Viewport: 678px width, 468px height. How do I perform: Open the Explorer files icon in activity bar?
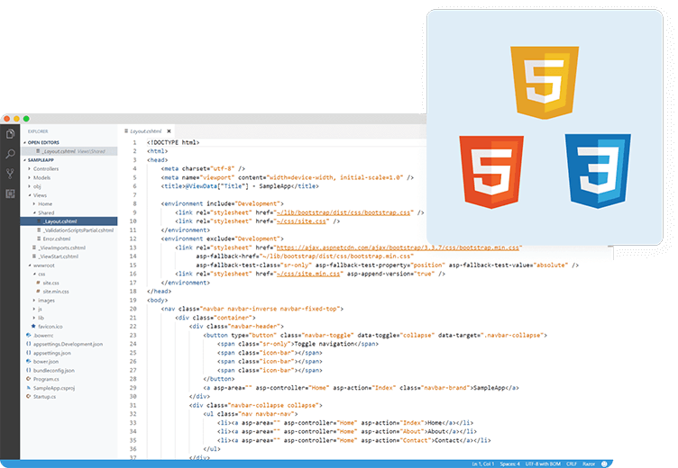click(10, 134)
